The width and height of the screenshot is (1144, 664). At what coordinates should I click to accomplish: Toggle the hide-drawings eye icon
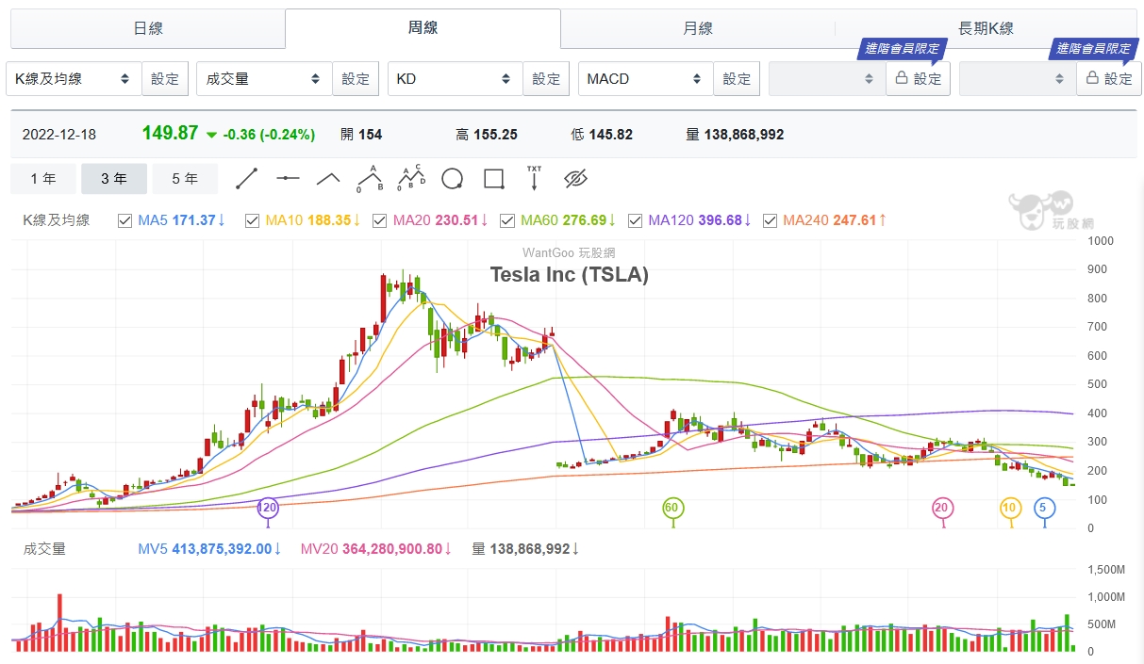tap(575, 178)
